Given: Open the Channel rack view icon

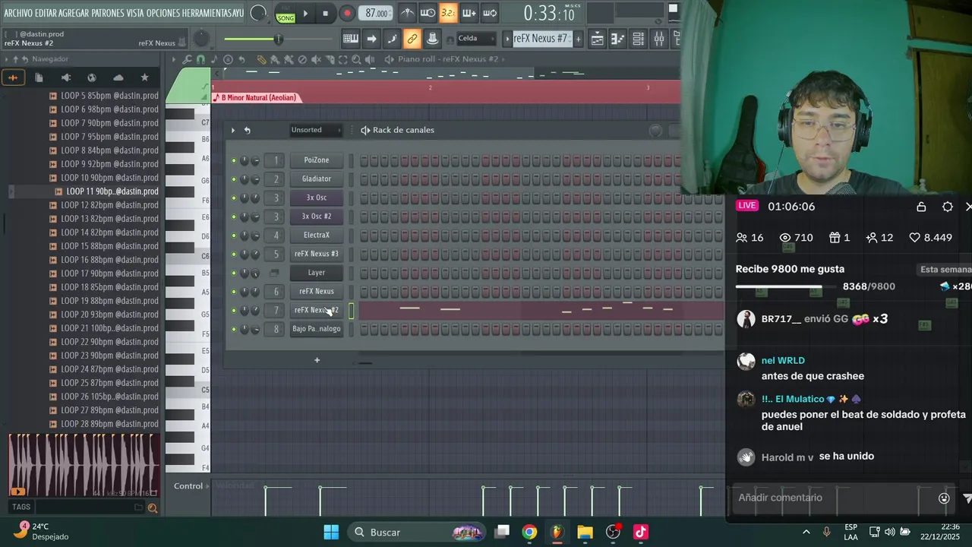Looking at the screenshot, I should pyautogui.click(x=639, y=39).
